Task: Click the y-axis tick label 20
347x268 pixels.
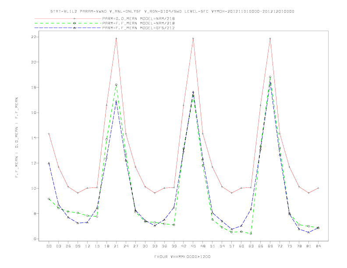Action: (33, 62)
